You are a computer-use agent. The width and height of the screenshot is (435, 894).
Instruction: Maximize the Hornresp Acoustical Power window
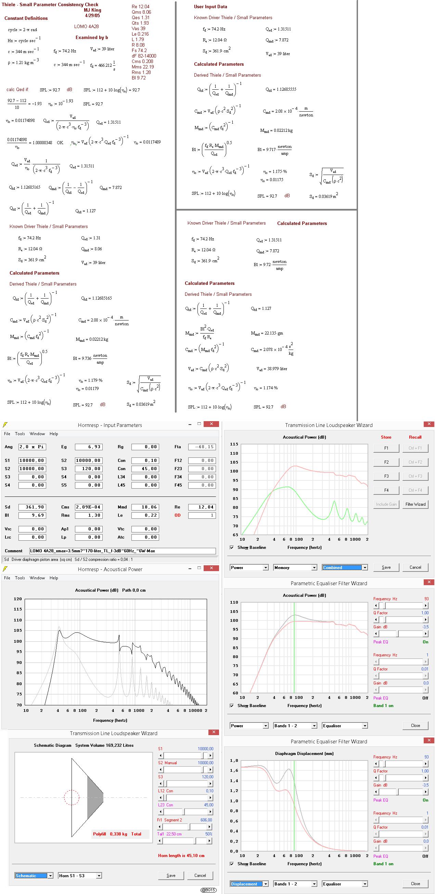(x=199, y=568)
